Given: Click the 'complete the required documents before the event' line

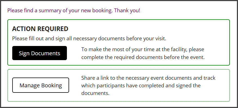Looking at the screenshot, I should pos(143,57).
